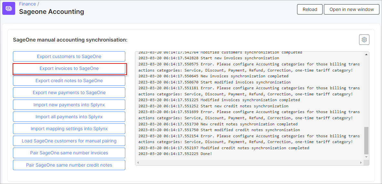Click horizontal scrollbar left arrow in log
Image resolution: width=382 pixels, height=184 pixels.
[138, 162]
